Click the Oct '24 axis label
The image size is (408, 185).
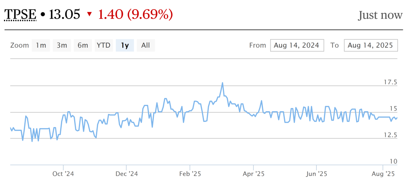(x=63, y=174)
